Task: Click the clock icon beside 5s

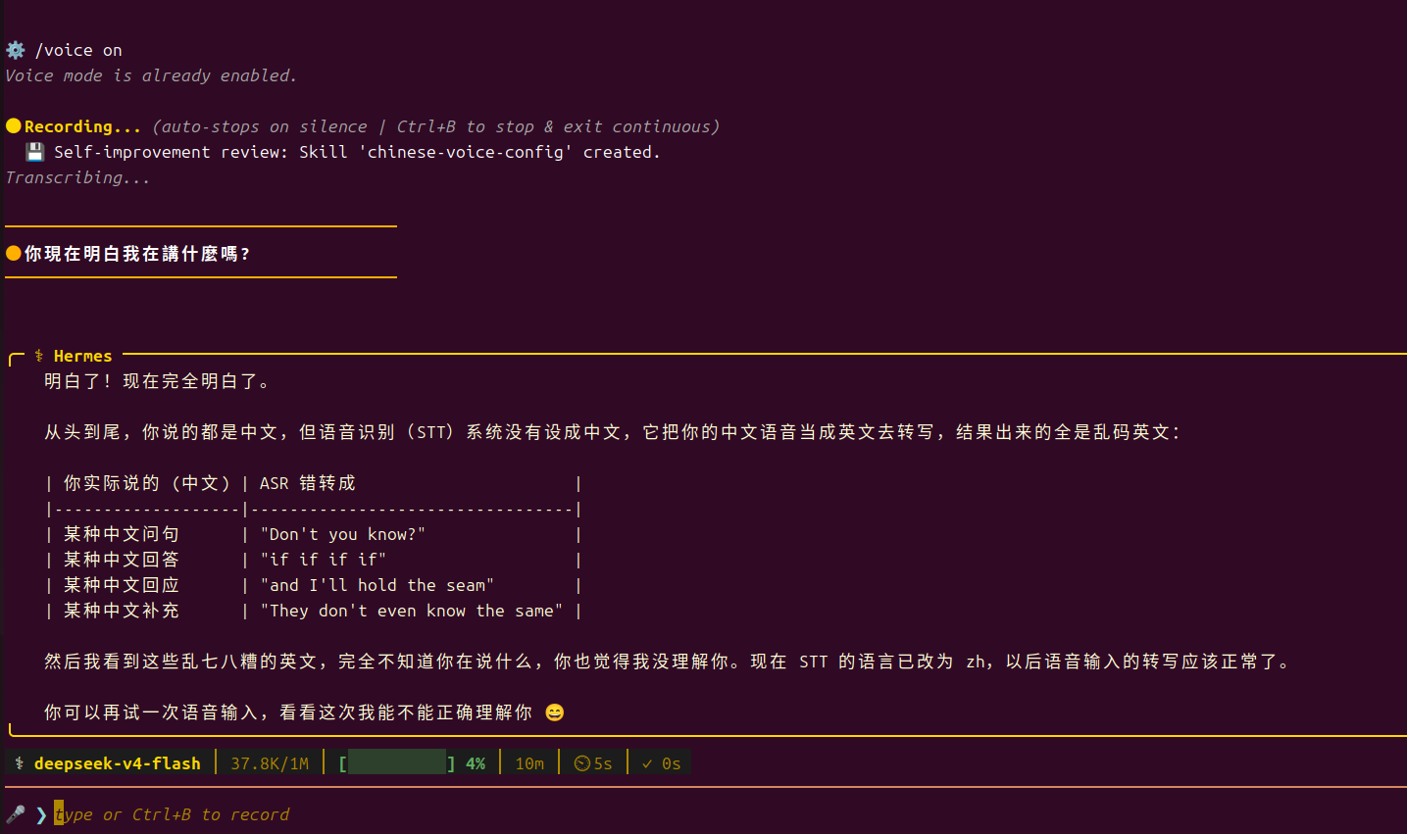Action: tap(582, 763)
